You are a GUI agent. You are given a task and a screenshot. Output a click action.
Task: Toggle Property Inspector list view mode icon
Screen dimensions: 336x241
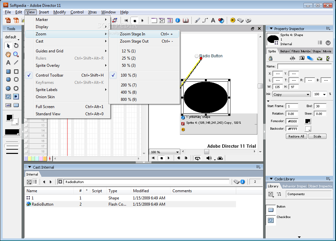[320, 43]
